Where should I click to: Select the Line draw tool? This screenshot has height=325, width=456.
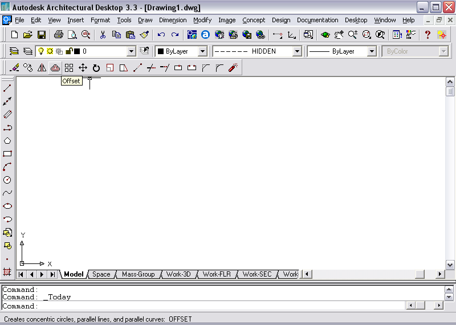coord(7,88)
